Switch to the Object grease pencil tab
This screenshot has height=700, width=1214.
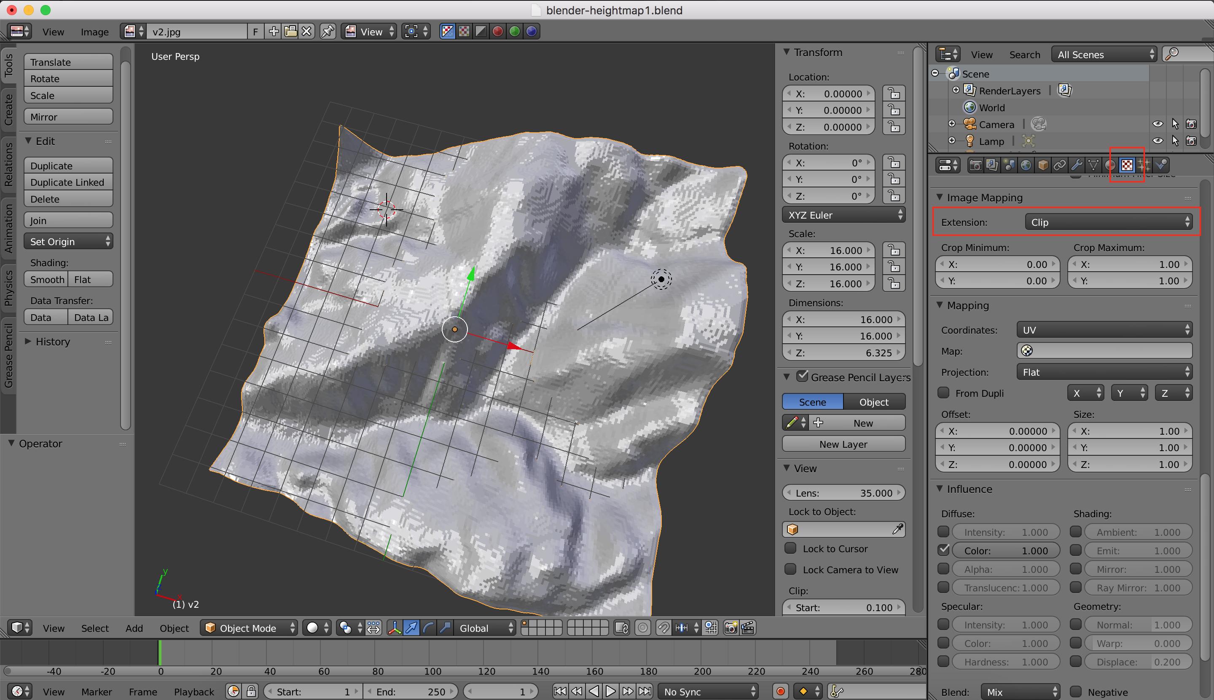click(874, 401)
